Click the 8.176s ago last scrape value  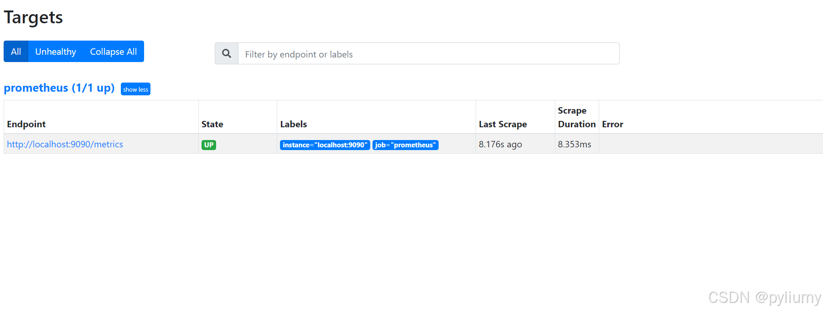coord(500,144)
